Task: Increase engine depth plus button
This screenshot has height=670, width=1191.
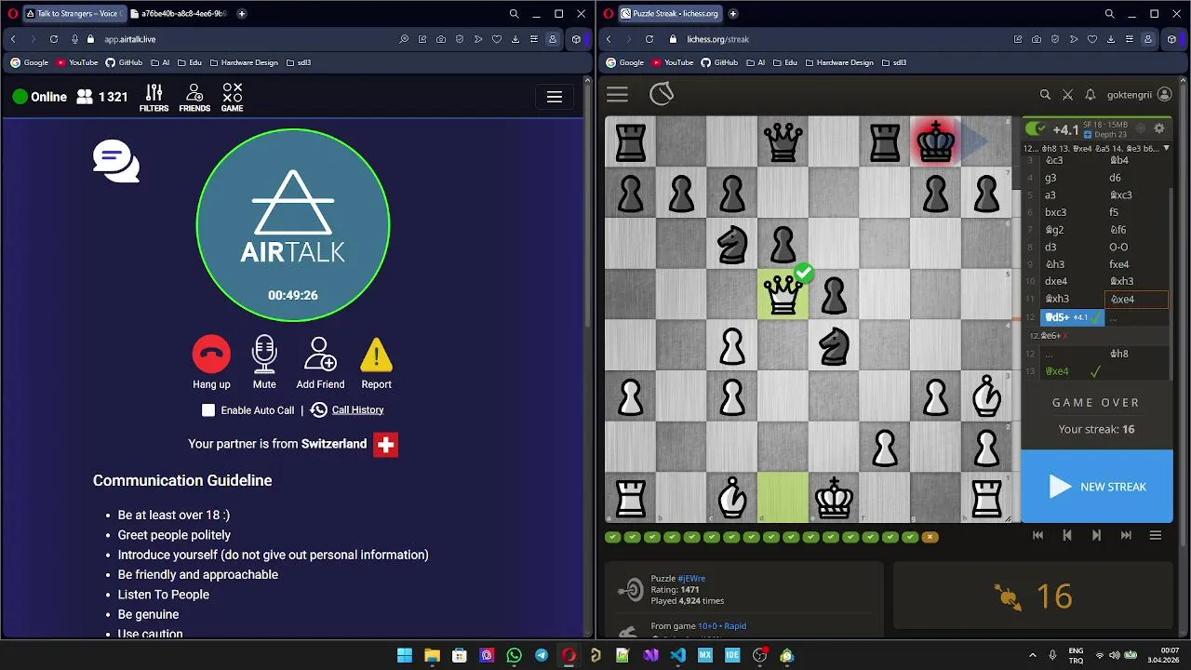Action: coord(1088,135)
